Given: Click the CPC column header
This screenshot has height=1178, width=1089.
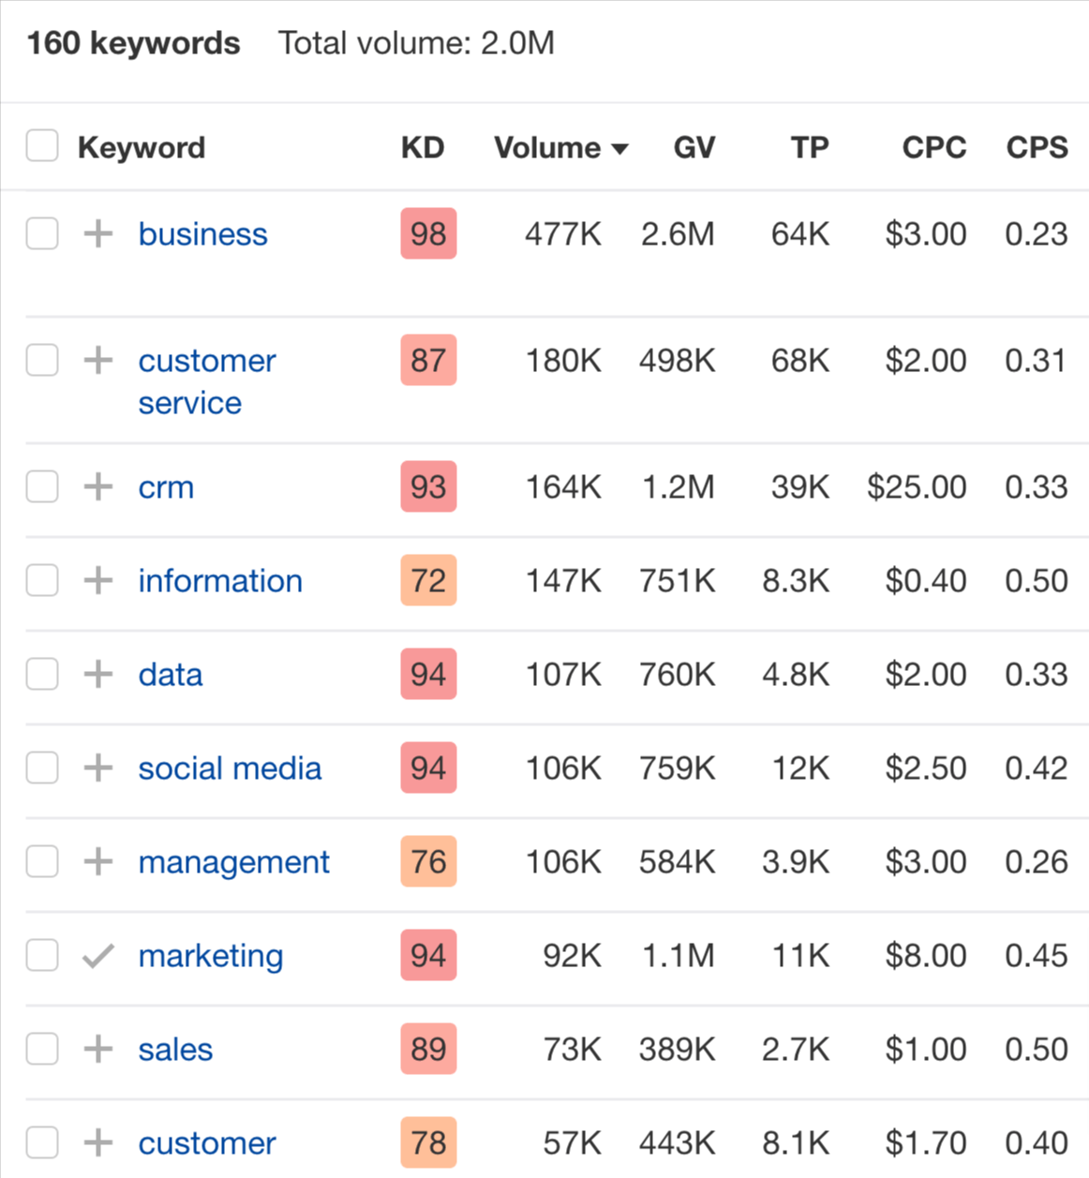Looking at the screenshot, I should pyautogui.click(x=933, y=147).
